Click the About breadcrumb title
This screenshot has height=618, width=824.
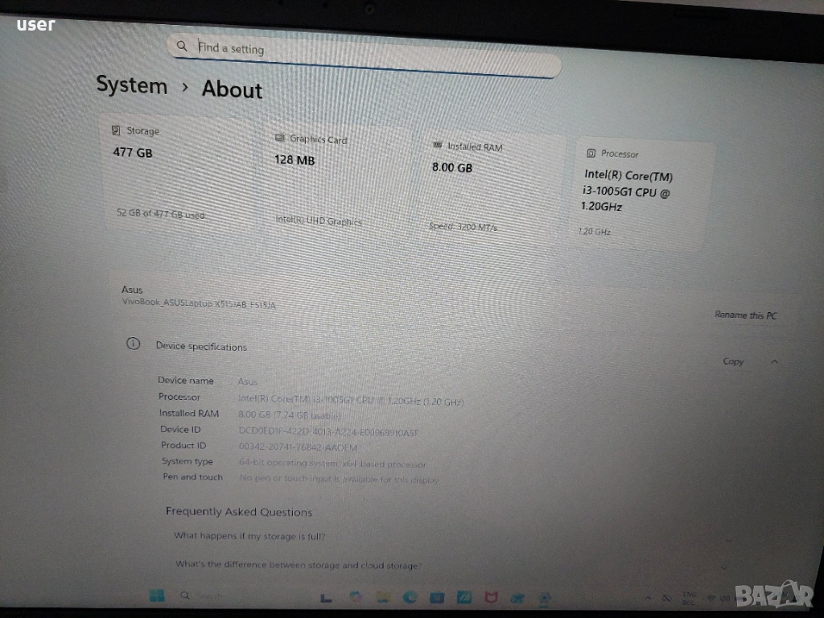(x=232, y=89)
